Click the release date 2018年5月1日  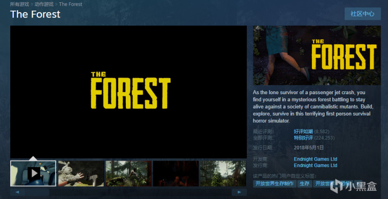pos(309,148)
